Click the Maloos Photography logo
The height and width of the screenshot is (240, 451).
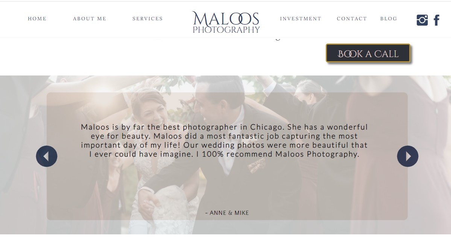[226, 22]
